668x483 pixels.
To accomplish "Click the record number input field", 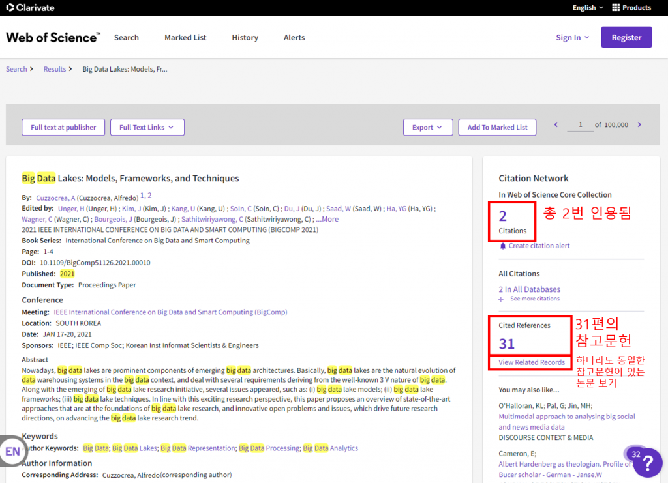I will click(x=580, y=125).
